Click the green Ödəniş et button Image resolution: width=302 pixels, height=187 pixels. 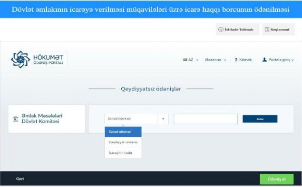coord(277,179)
